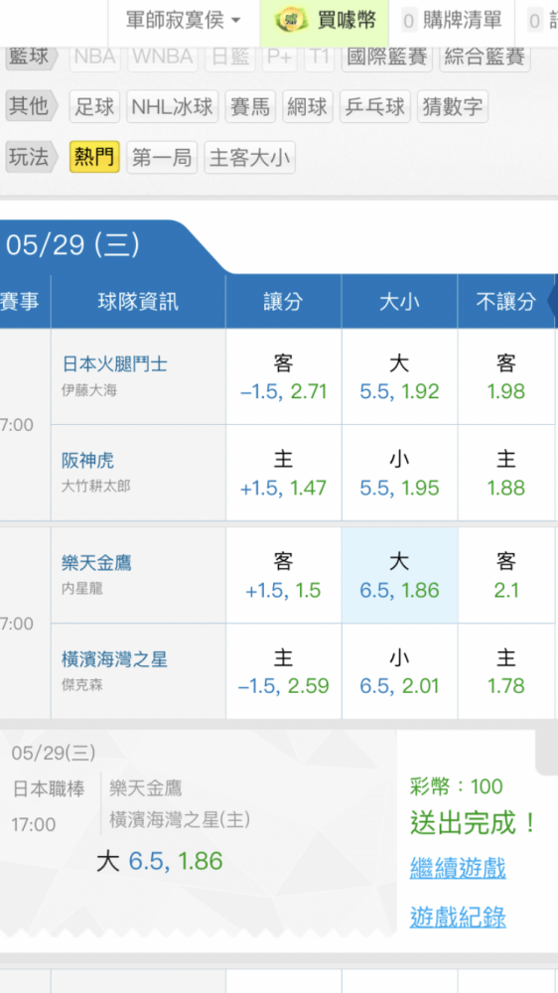Select the T1 league filter
558x993 pixels.
[320, 57]
